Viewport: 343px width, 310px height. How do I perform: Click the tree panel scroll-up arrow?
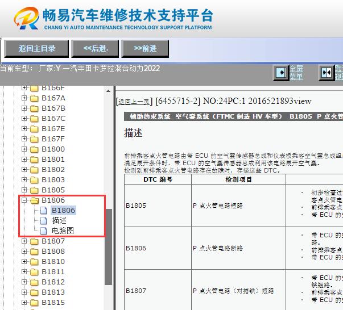tap(108, 91)
